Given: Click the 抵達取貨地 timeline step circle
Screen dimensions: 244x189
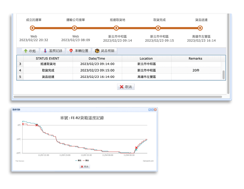Looking at the screenshot, I should tap(116, 28).
